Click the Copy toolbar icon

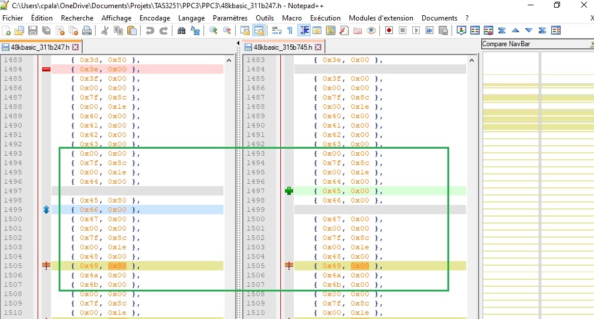118,30
